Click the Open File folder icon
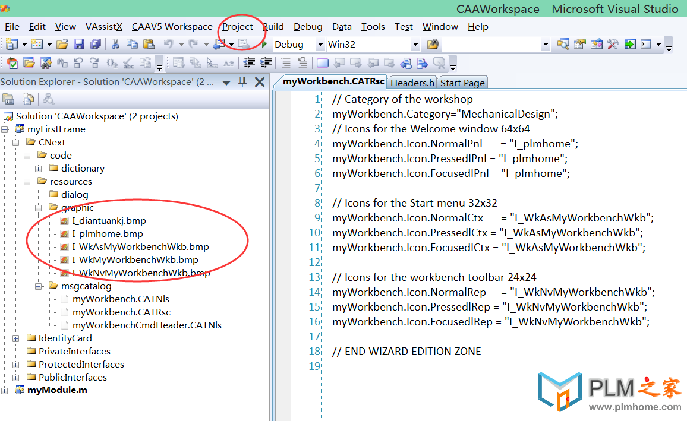The height and width of the screenshot is (421, 687). click(62, 44)
